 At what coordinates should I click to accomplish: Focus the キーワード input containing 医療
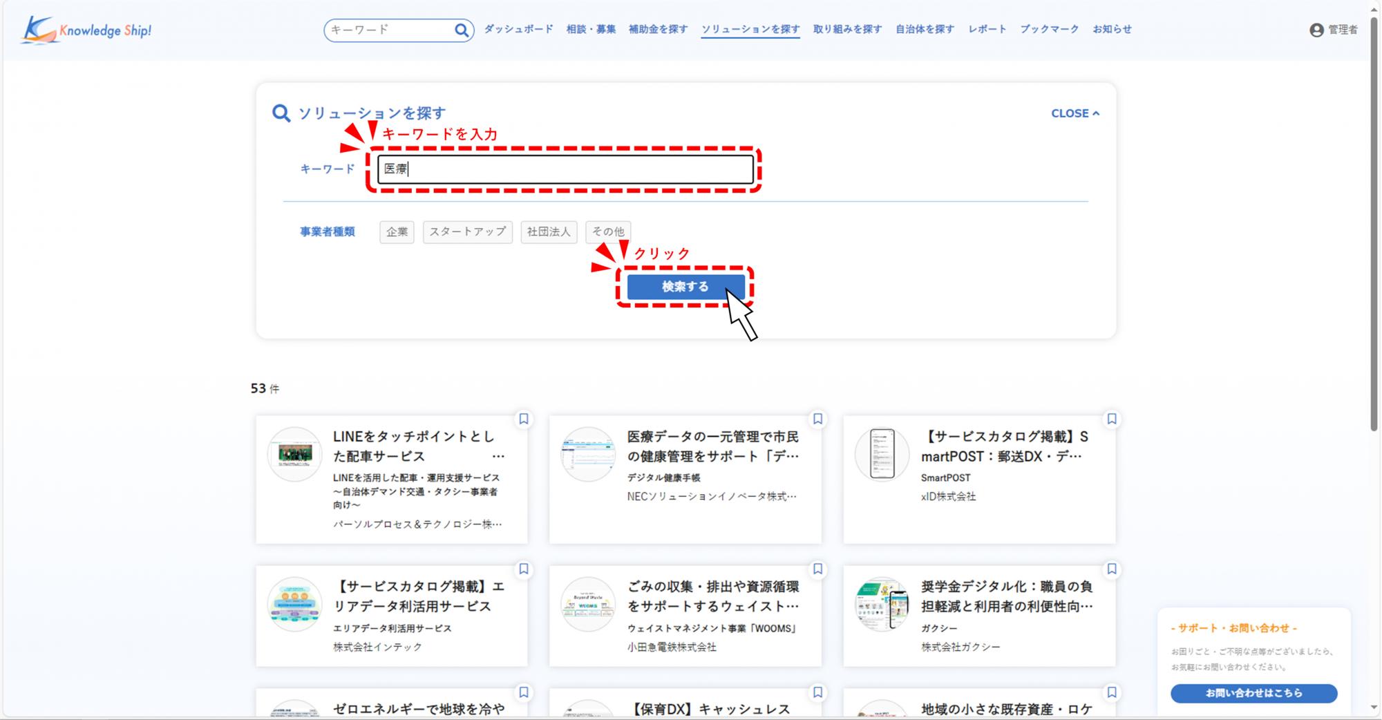click(565, 169)
